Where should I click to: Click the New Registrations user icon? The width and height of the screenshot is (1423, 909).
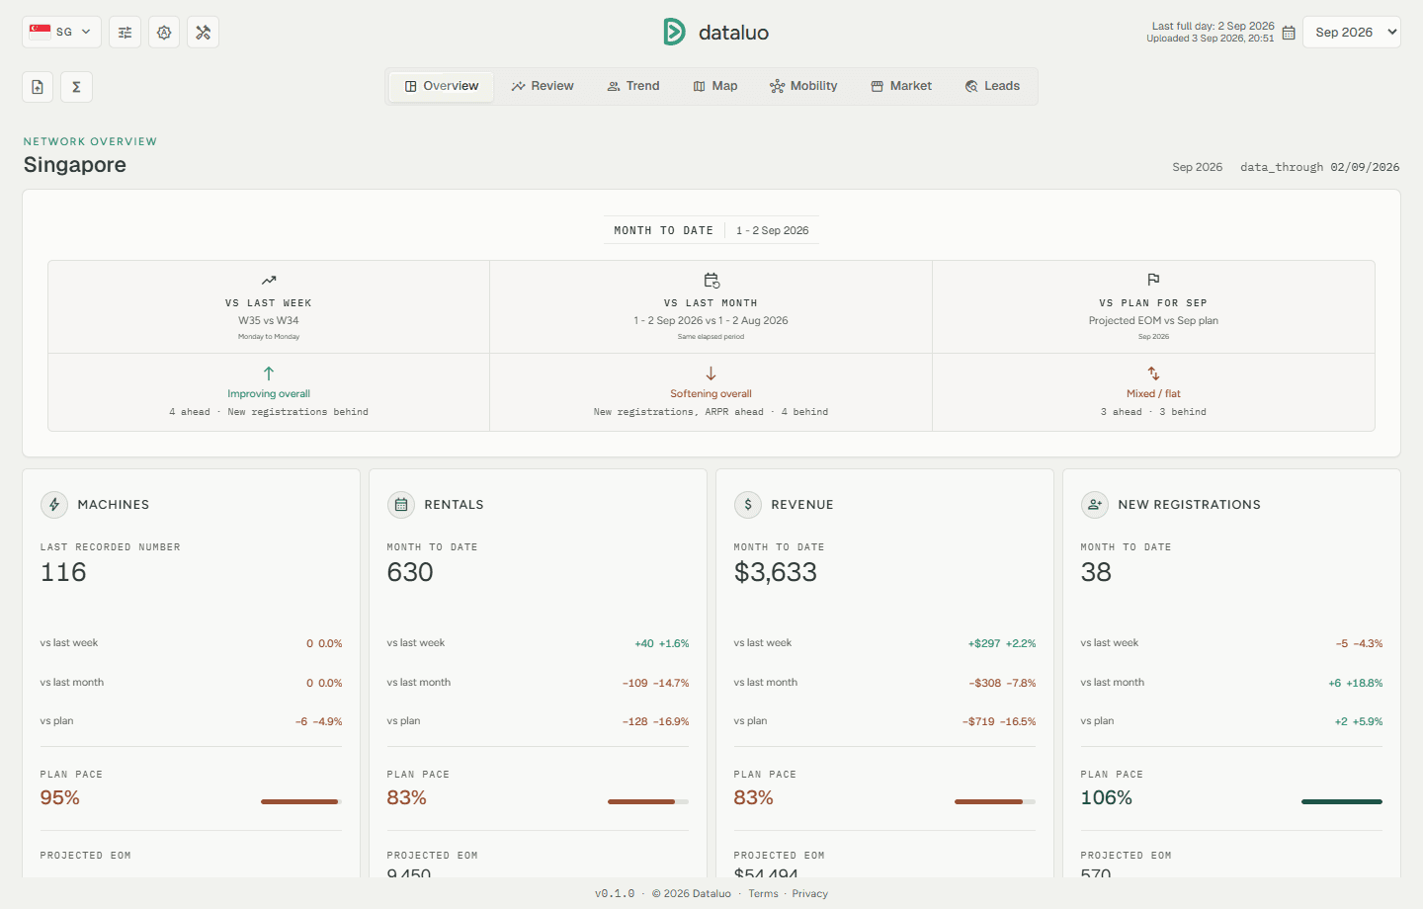[1095, 505]
